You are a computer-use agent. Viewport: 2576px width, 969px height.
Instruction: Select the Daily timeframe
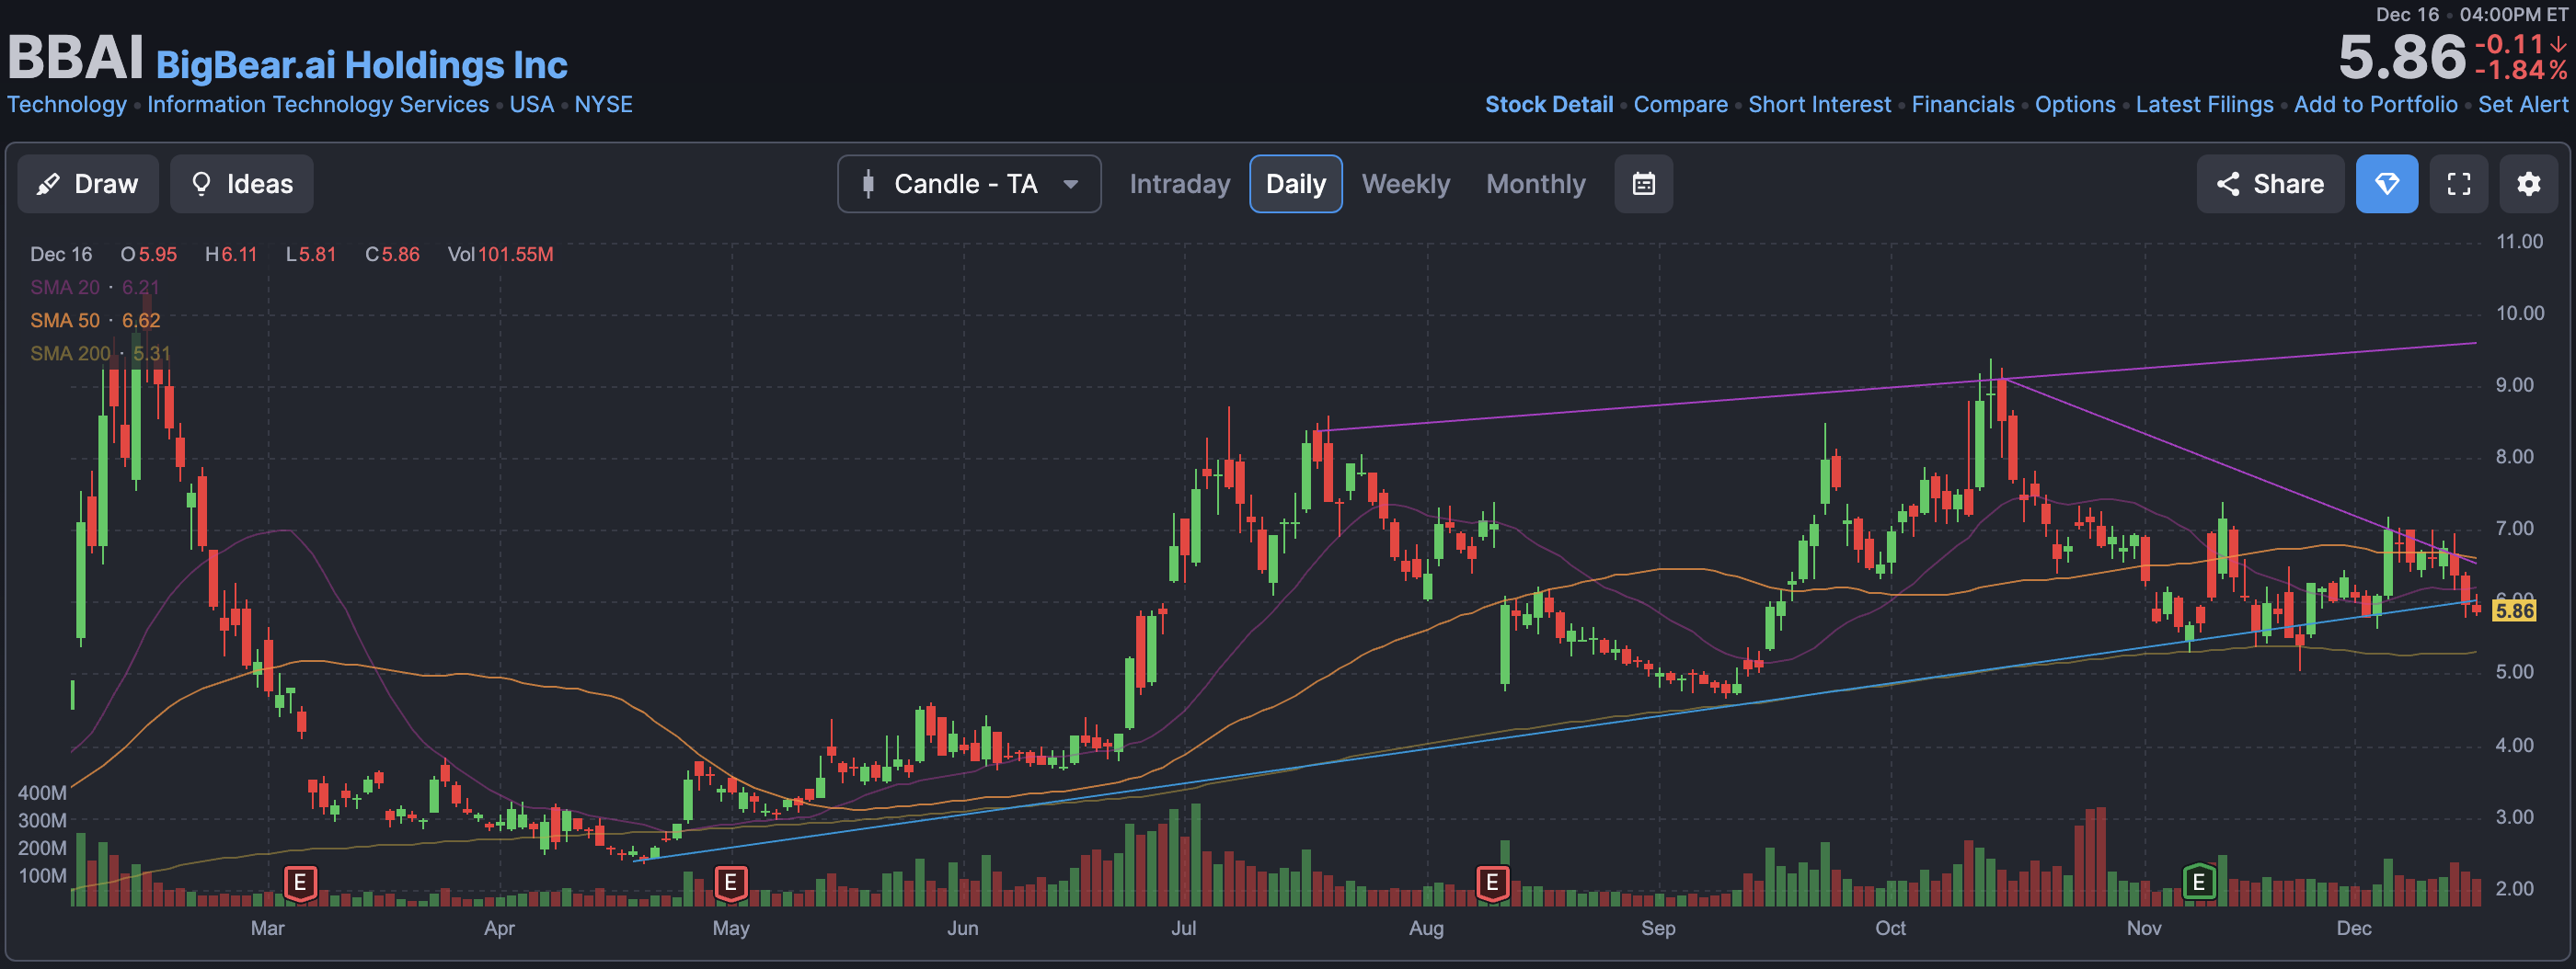1295,184
